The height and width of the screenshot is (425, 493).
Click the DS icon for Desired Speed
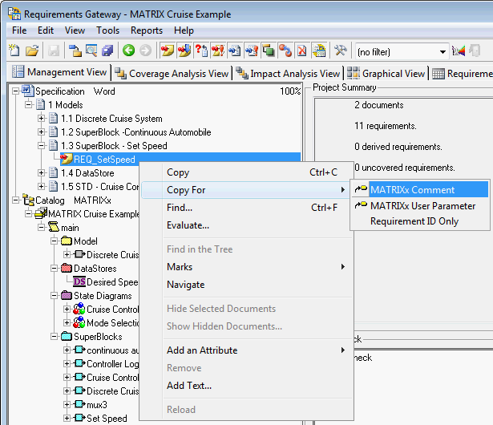coord(79,282)
